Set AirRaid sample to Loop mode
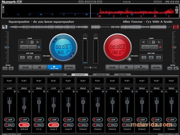Screen dimensions: 180x135 (x=24, y=120)
